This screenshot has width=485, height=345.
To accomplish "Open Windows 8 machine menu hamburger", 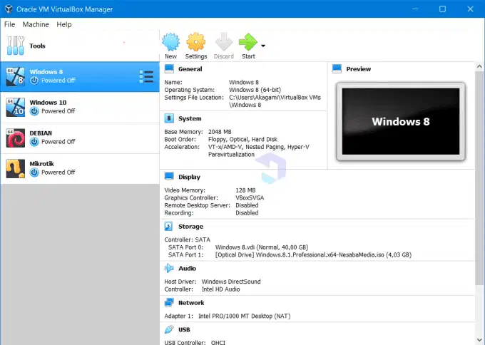I will point(146,77).
